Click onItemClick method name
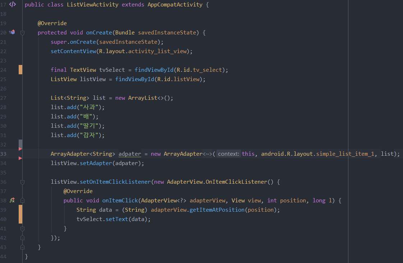403x263 pixels. point(120,201)
